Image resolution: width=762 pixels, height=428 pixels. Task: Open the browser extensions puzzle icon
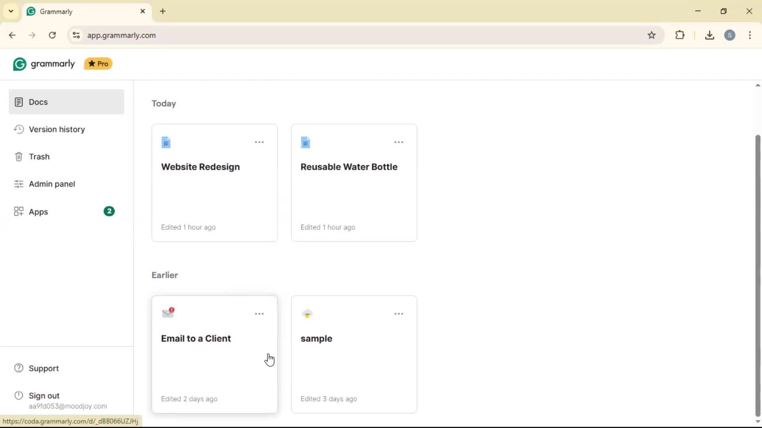(x=680, y=35)
